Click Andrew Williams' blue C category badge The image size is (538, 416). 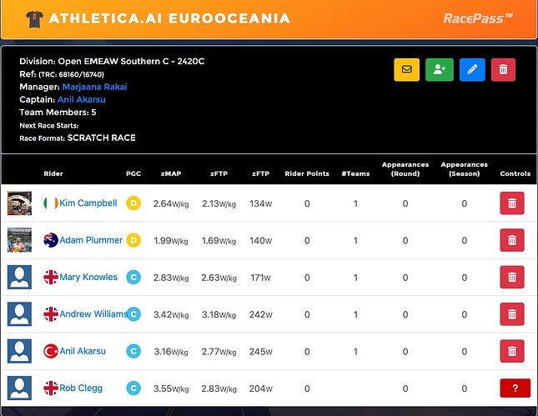(133, 314)
